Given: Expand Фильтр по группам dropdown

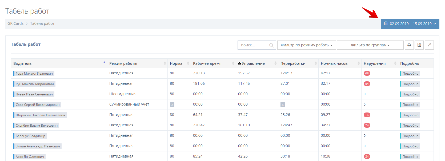Looking at the screenshot, I should [x=370, y=45].
